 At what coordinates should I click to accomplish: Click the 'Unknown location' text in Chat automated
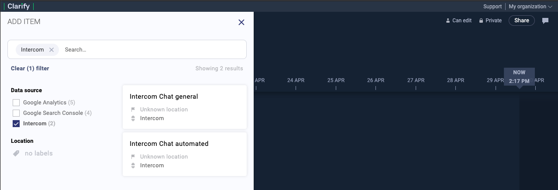point(164,157)
